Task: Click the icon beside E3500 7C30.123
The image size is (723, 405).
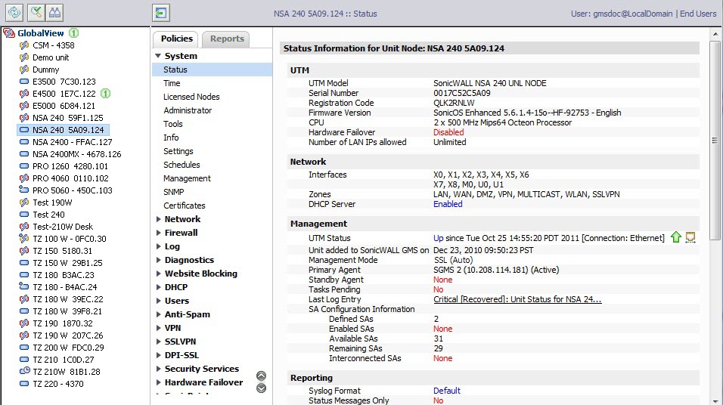Action: (x=24, y=82)
